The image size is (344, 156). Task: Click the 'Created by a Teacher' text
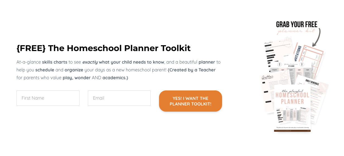tap(192, 70)
